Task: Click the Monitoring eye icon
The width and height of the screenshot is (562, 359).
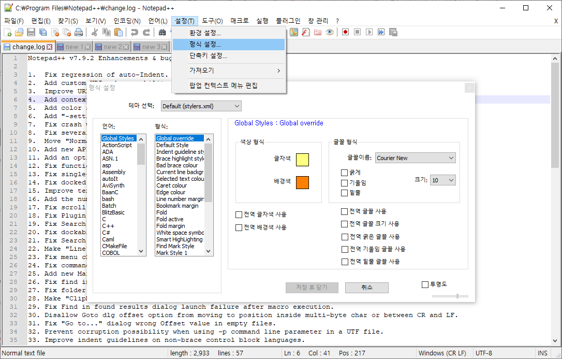Action: tap(330, 32)
